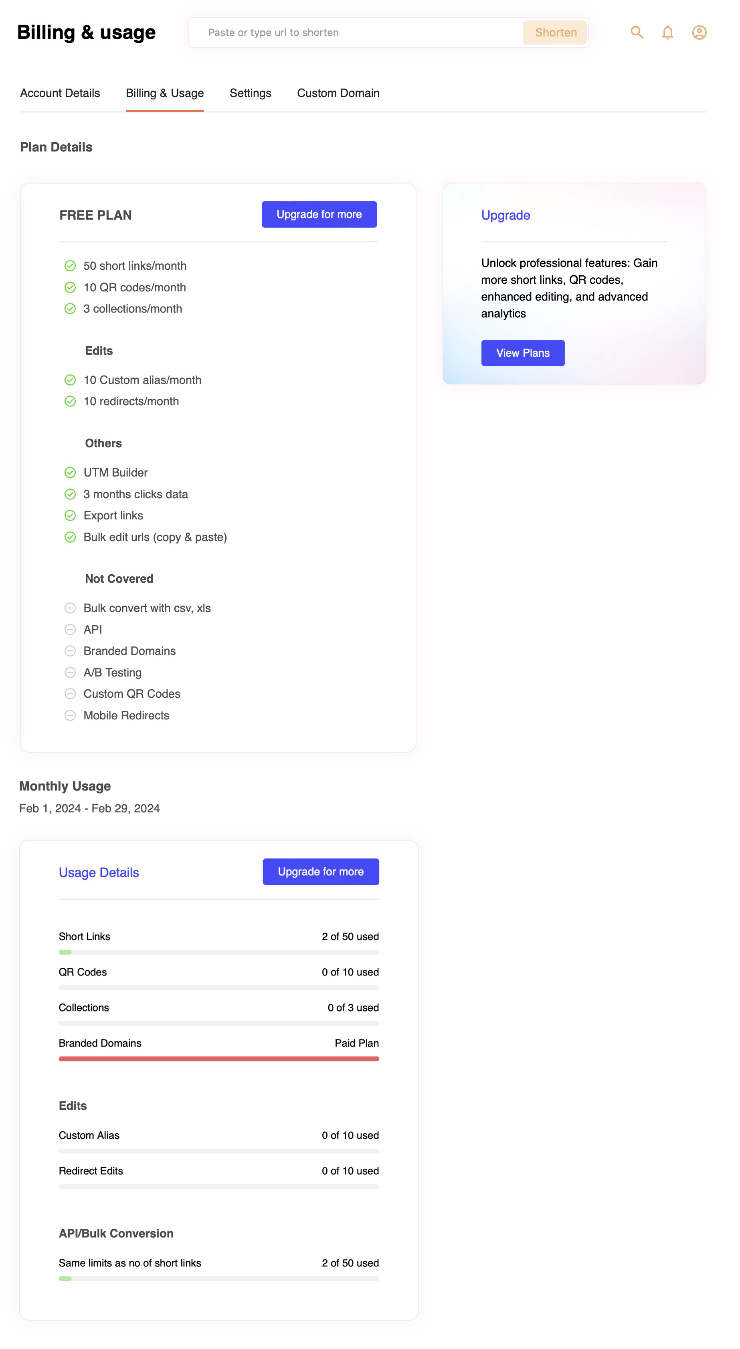This screenshot has width=740, height=1349.
Task: Click the minus icon beside A/B Testing
Action: coord(70,672)
